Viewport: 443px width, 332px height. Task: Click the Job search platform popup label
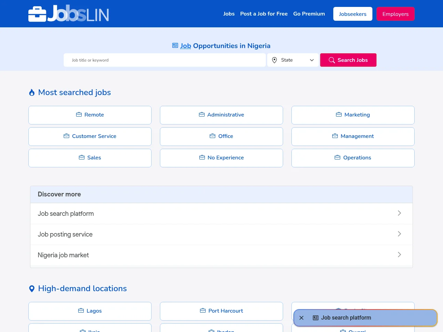[346, 318]
